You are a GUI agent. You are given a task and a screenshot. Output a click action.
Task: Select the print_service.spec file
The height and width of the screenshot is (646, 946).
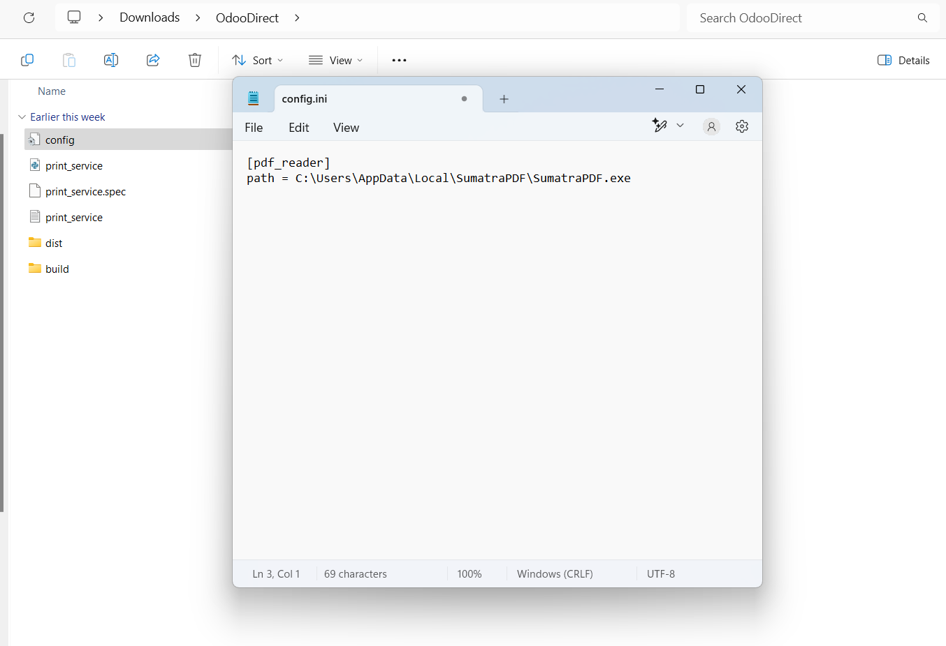85,192
